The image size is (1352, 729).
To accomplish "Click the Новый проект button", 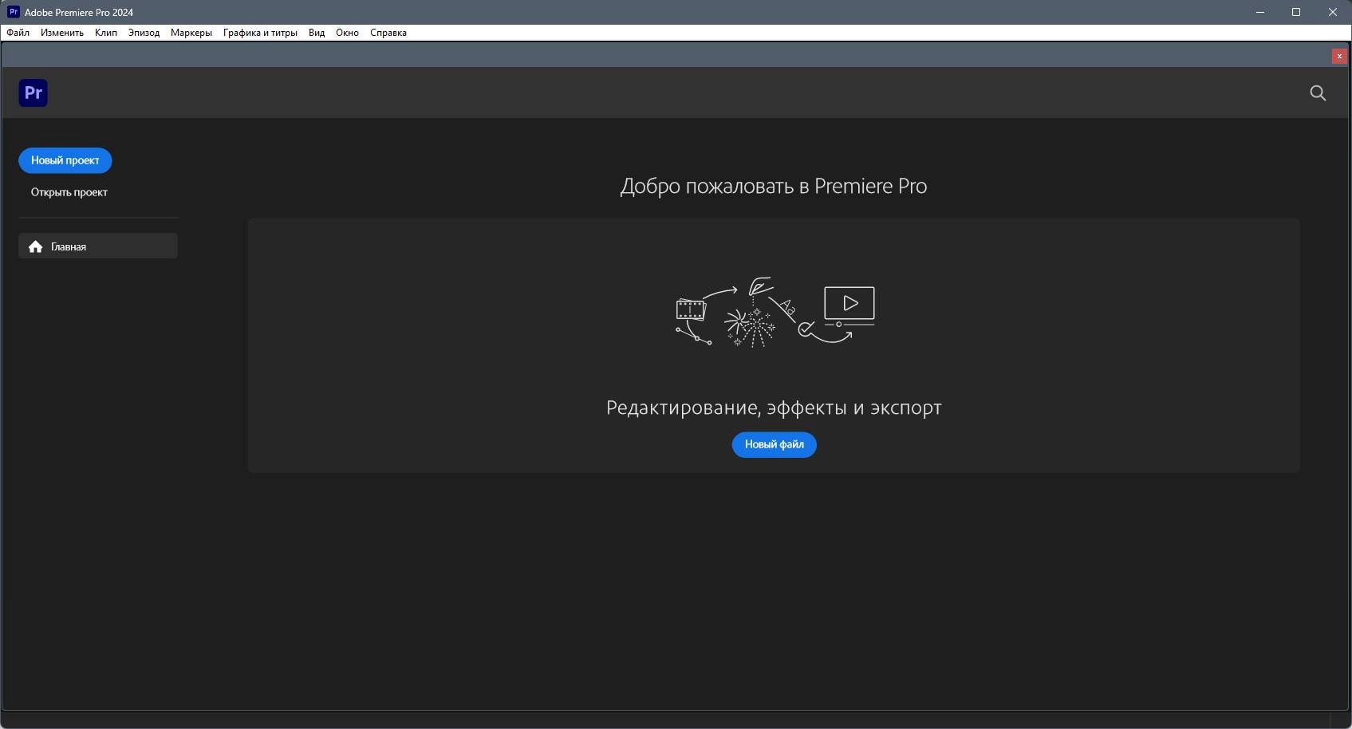I will point(65,160).
